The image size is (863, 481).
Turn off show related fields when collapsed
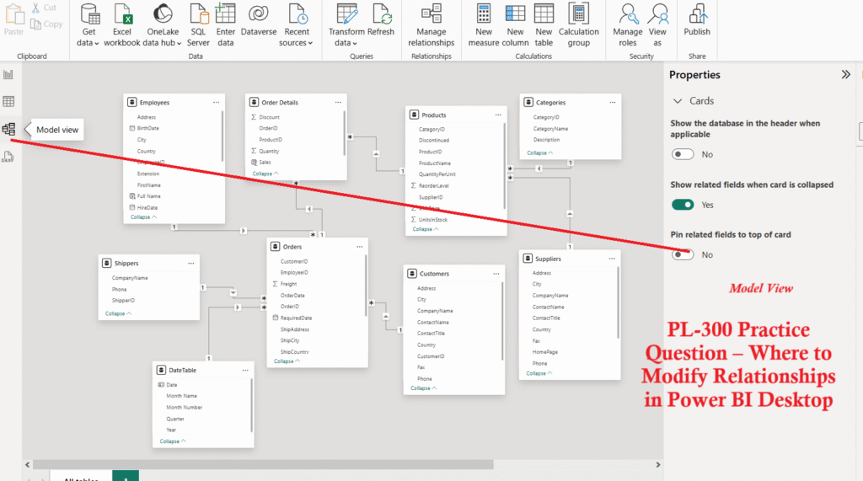pyautogui.click(x=683, y=205)
